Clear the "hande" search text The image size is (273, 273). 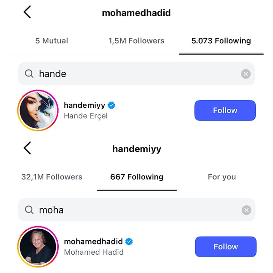(x=246, y=74)
